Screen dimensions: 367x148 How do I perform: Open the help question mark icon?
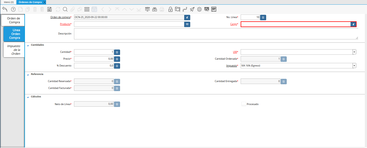coord(13,9)
